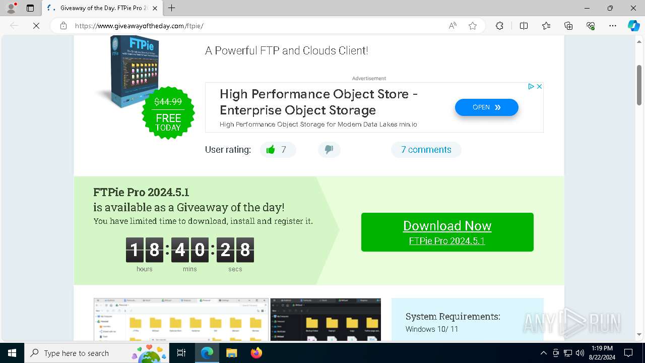Click scrollbar down arrow
645x363 pixels.
coord(639,334)
